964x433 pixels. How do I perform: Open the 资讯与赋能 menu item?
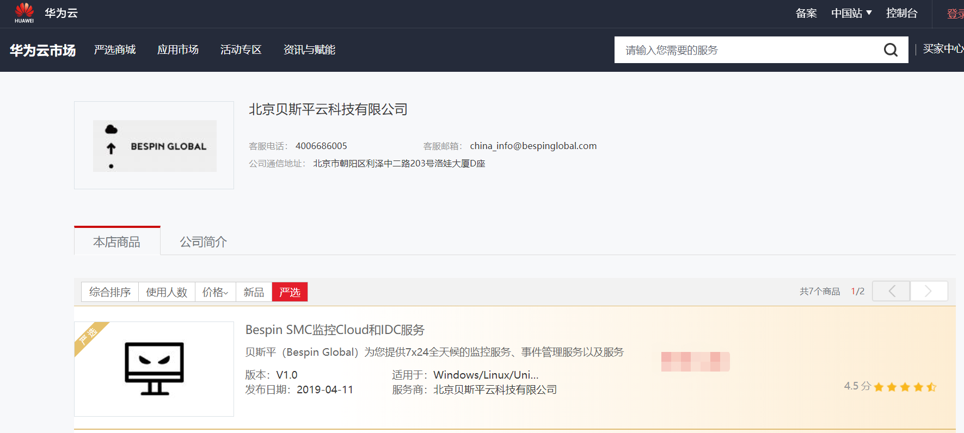[x=309, y=50]
